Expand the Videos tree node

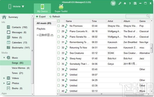(4, 78)
